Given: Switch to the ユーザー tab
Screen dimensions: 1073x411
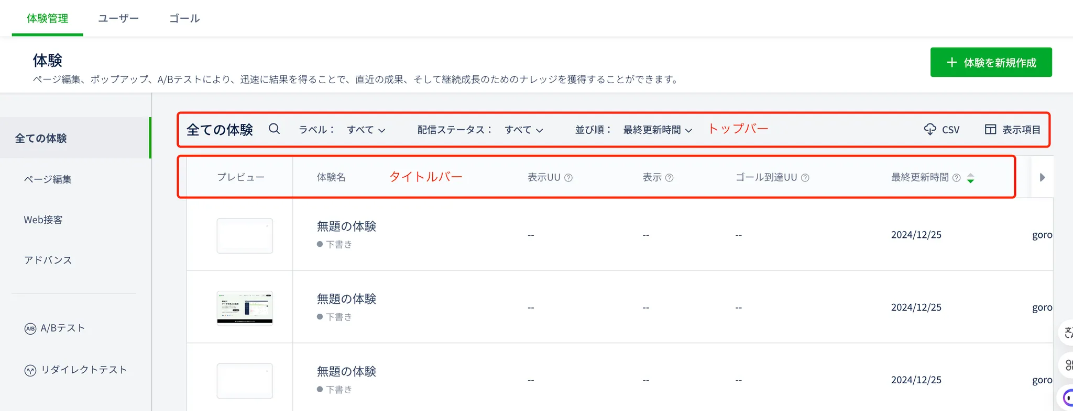Looking at the screenshot, I should [118, 18].
